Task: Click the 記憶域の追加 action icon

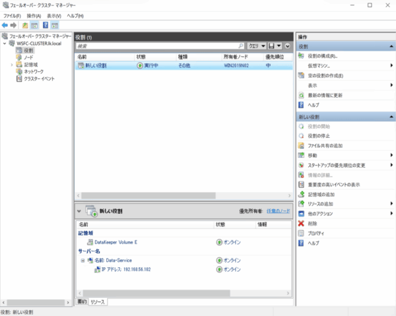Action: pos(301,194)
